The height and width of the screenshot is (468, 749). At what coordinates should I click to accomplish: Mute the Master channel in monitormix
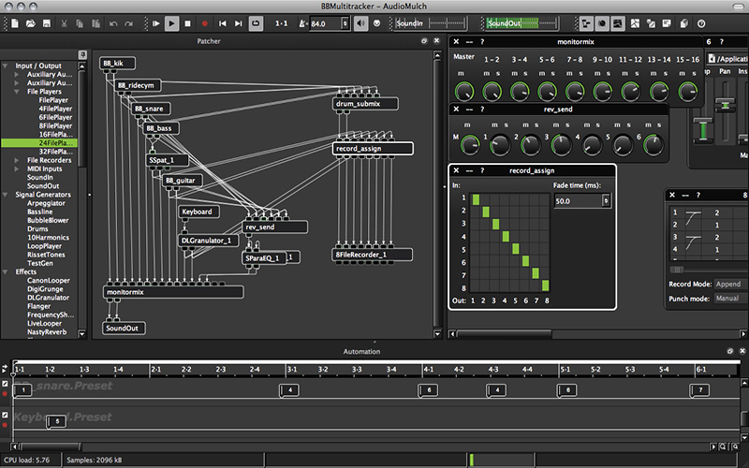click(461, 74)
